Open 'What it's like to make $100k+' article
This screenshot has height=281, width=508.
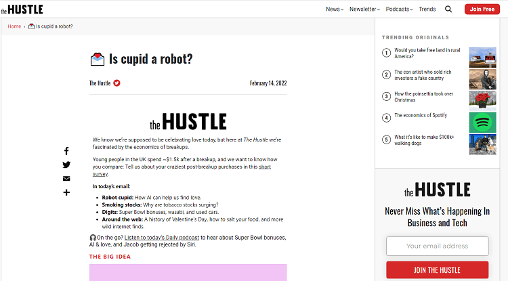pyautogui.click(x=424, y=140)
